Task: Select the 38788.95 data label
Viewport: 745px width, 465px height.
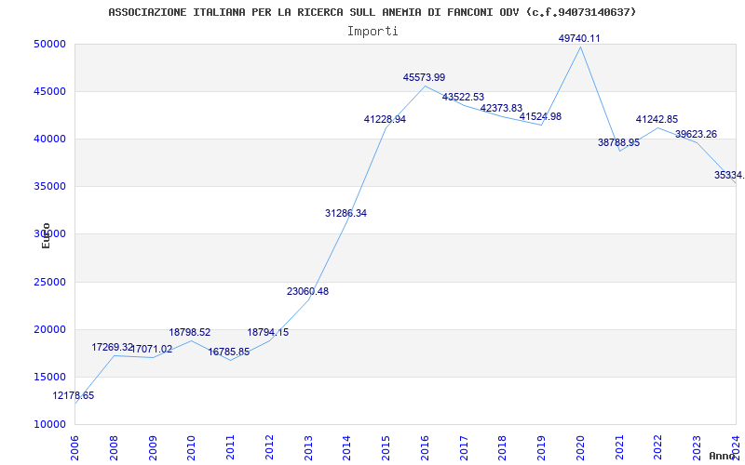Action: pyautogui.click(x=618, y=142)
